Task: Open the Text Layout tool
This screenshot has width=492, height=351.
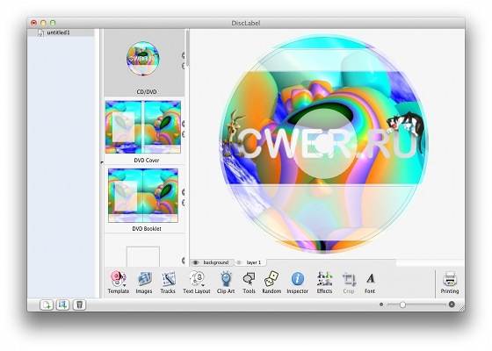Action: [x=197, y=283]
